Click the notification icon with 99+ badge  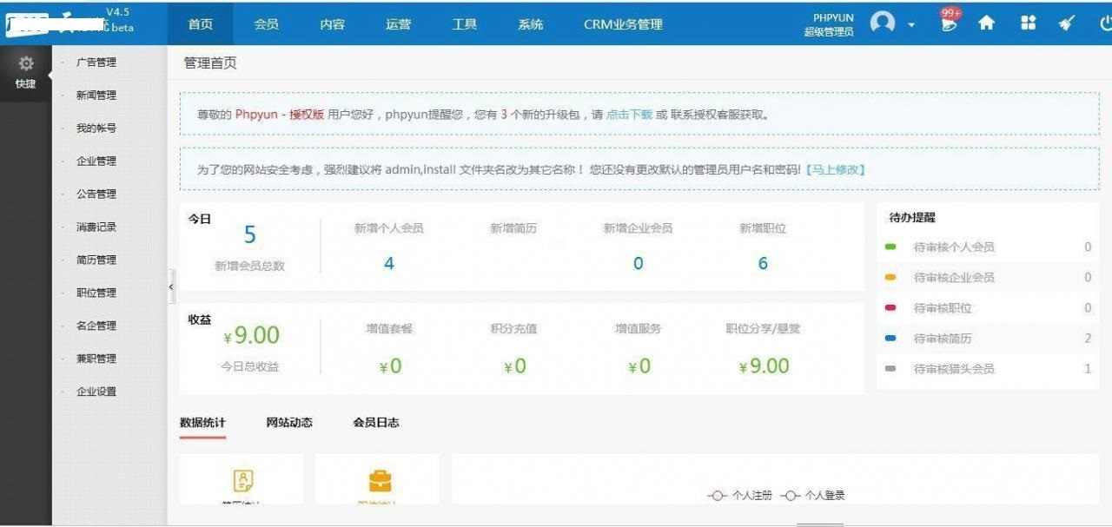[x=947, y=25]
